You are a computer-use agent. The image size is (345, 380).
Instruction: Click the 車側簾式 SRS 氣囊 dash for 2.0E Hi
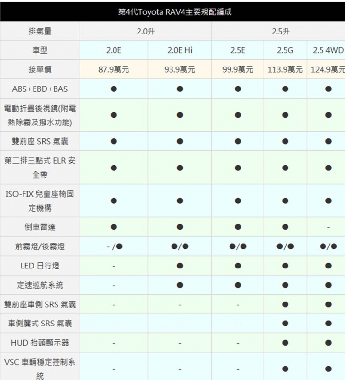180,324
